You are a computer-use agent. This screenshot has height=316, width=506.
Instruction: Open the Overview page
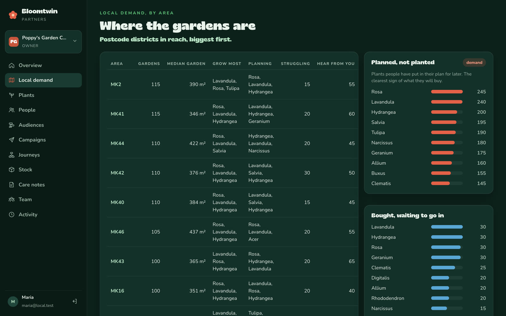tap(43, 65)
